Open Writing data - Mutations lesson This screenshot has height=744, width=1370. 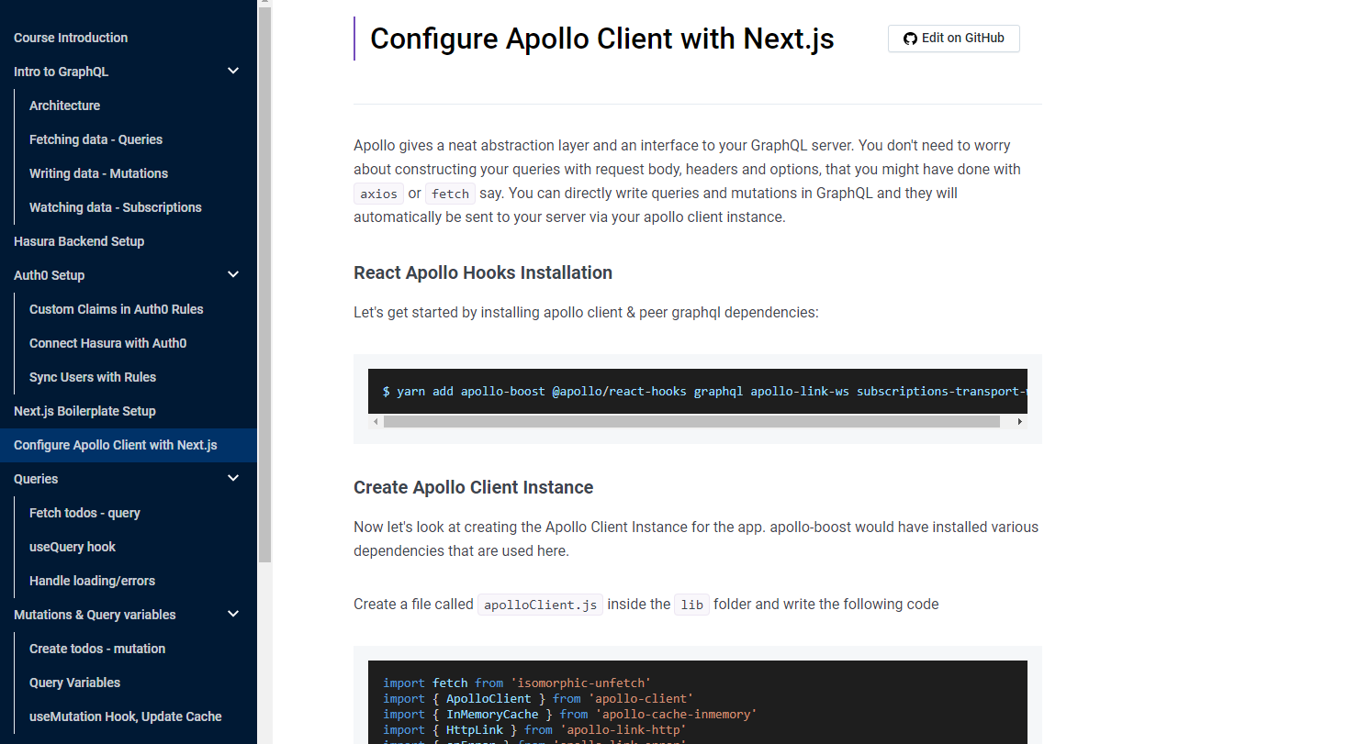point(98,173)
